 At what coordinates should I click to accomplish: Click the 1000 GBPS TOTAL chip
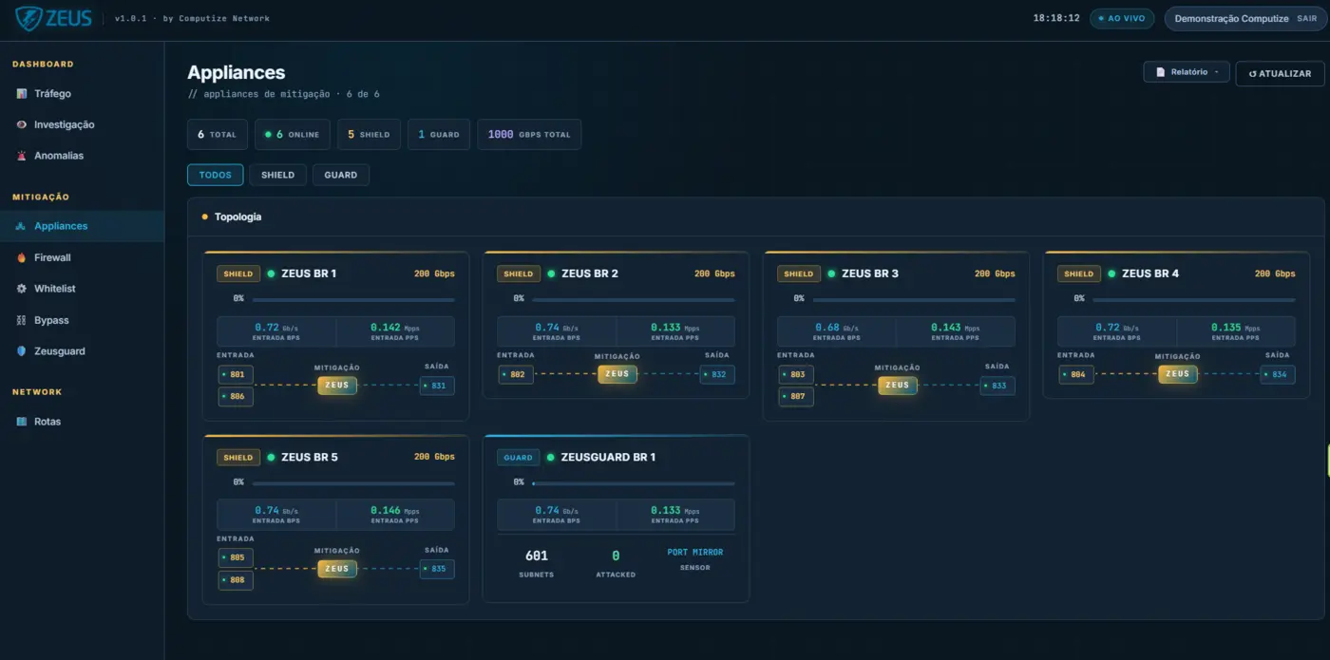click(529, 135)
